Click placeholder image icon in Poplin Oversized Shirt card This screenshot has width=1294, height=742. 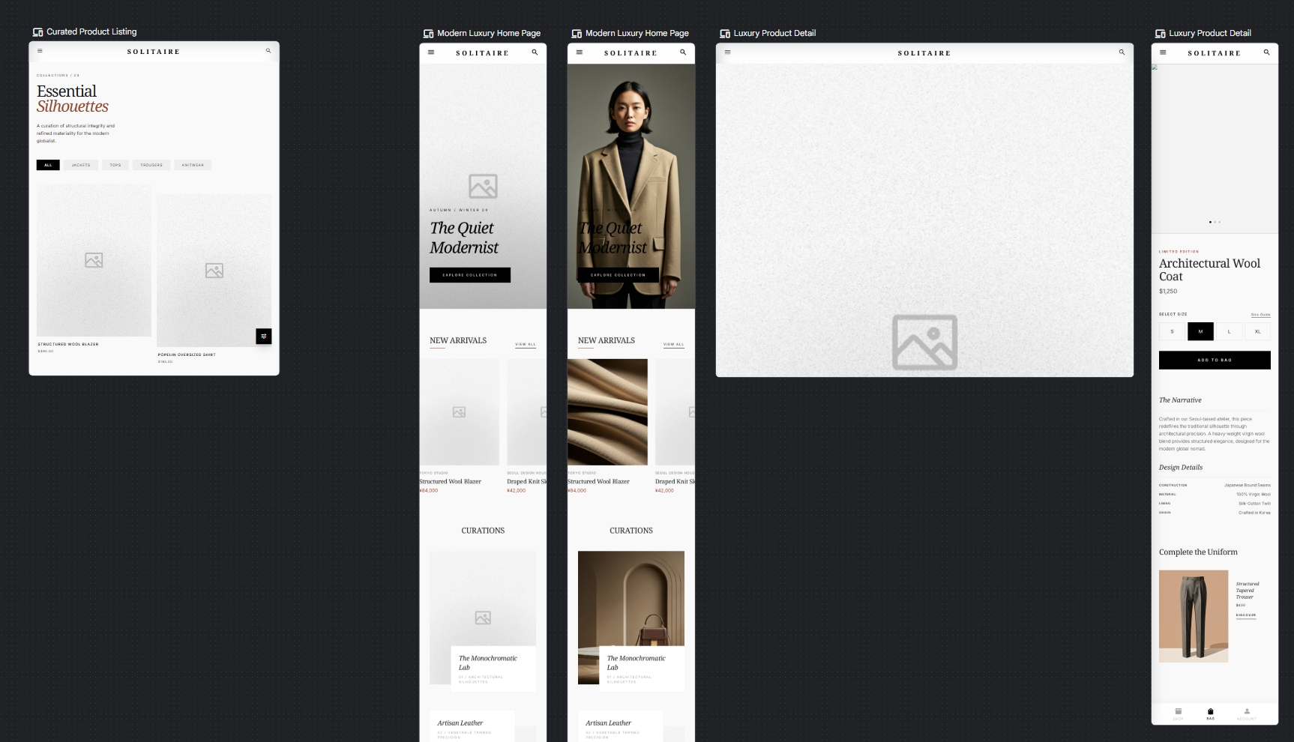214,271
